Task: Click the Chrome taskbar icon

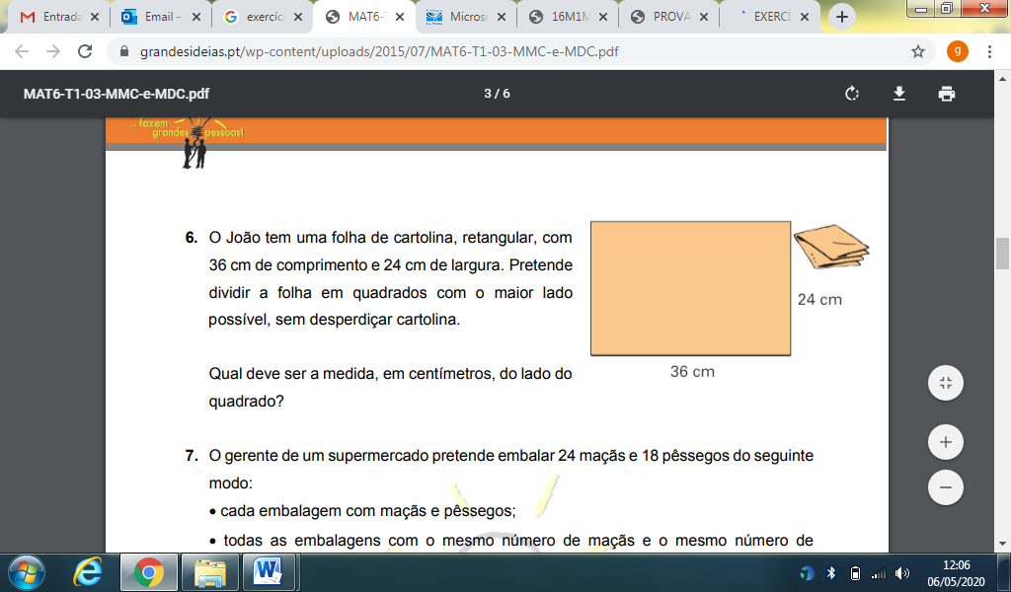Action: point(149,572)
